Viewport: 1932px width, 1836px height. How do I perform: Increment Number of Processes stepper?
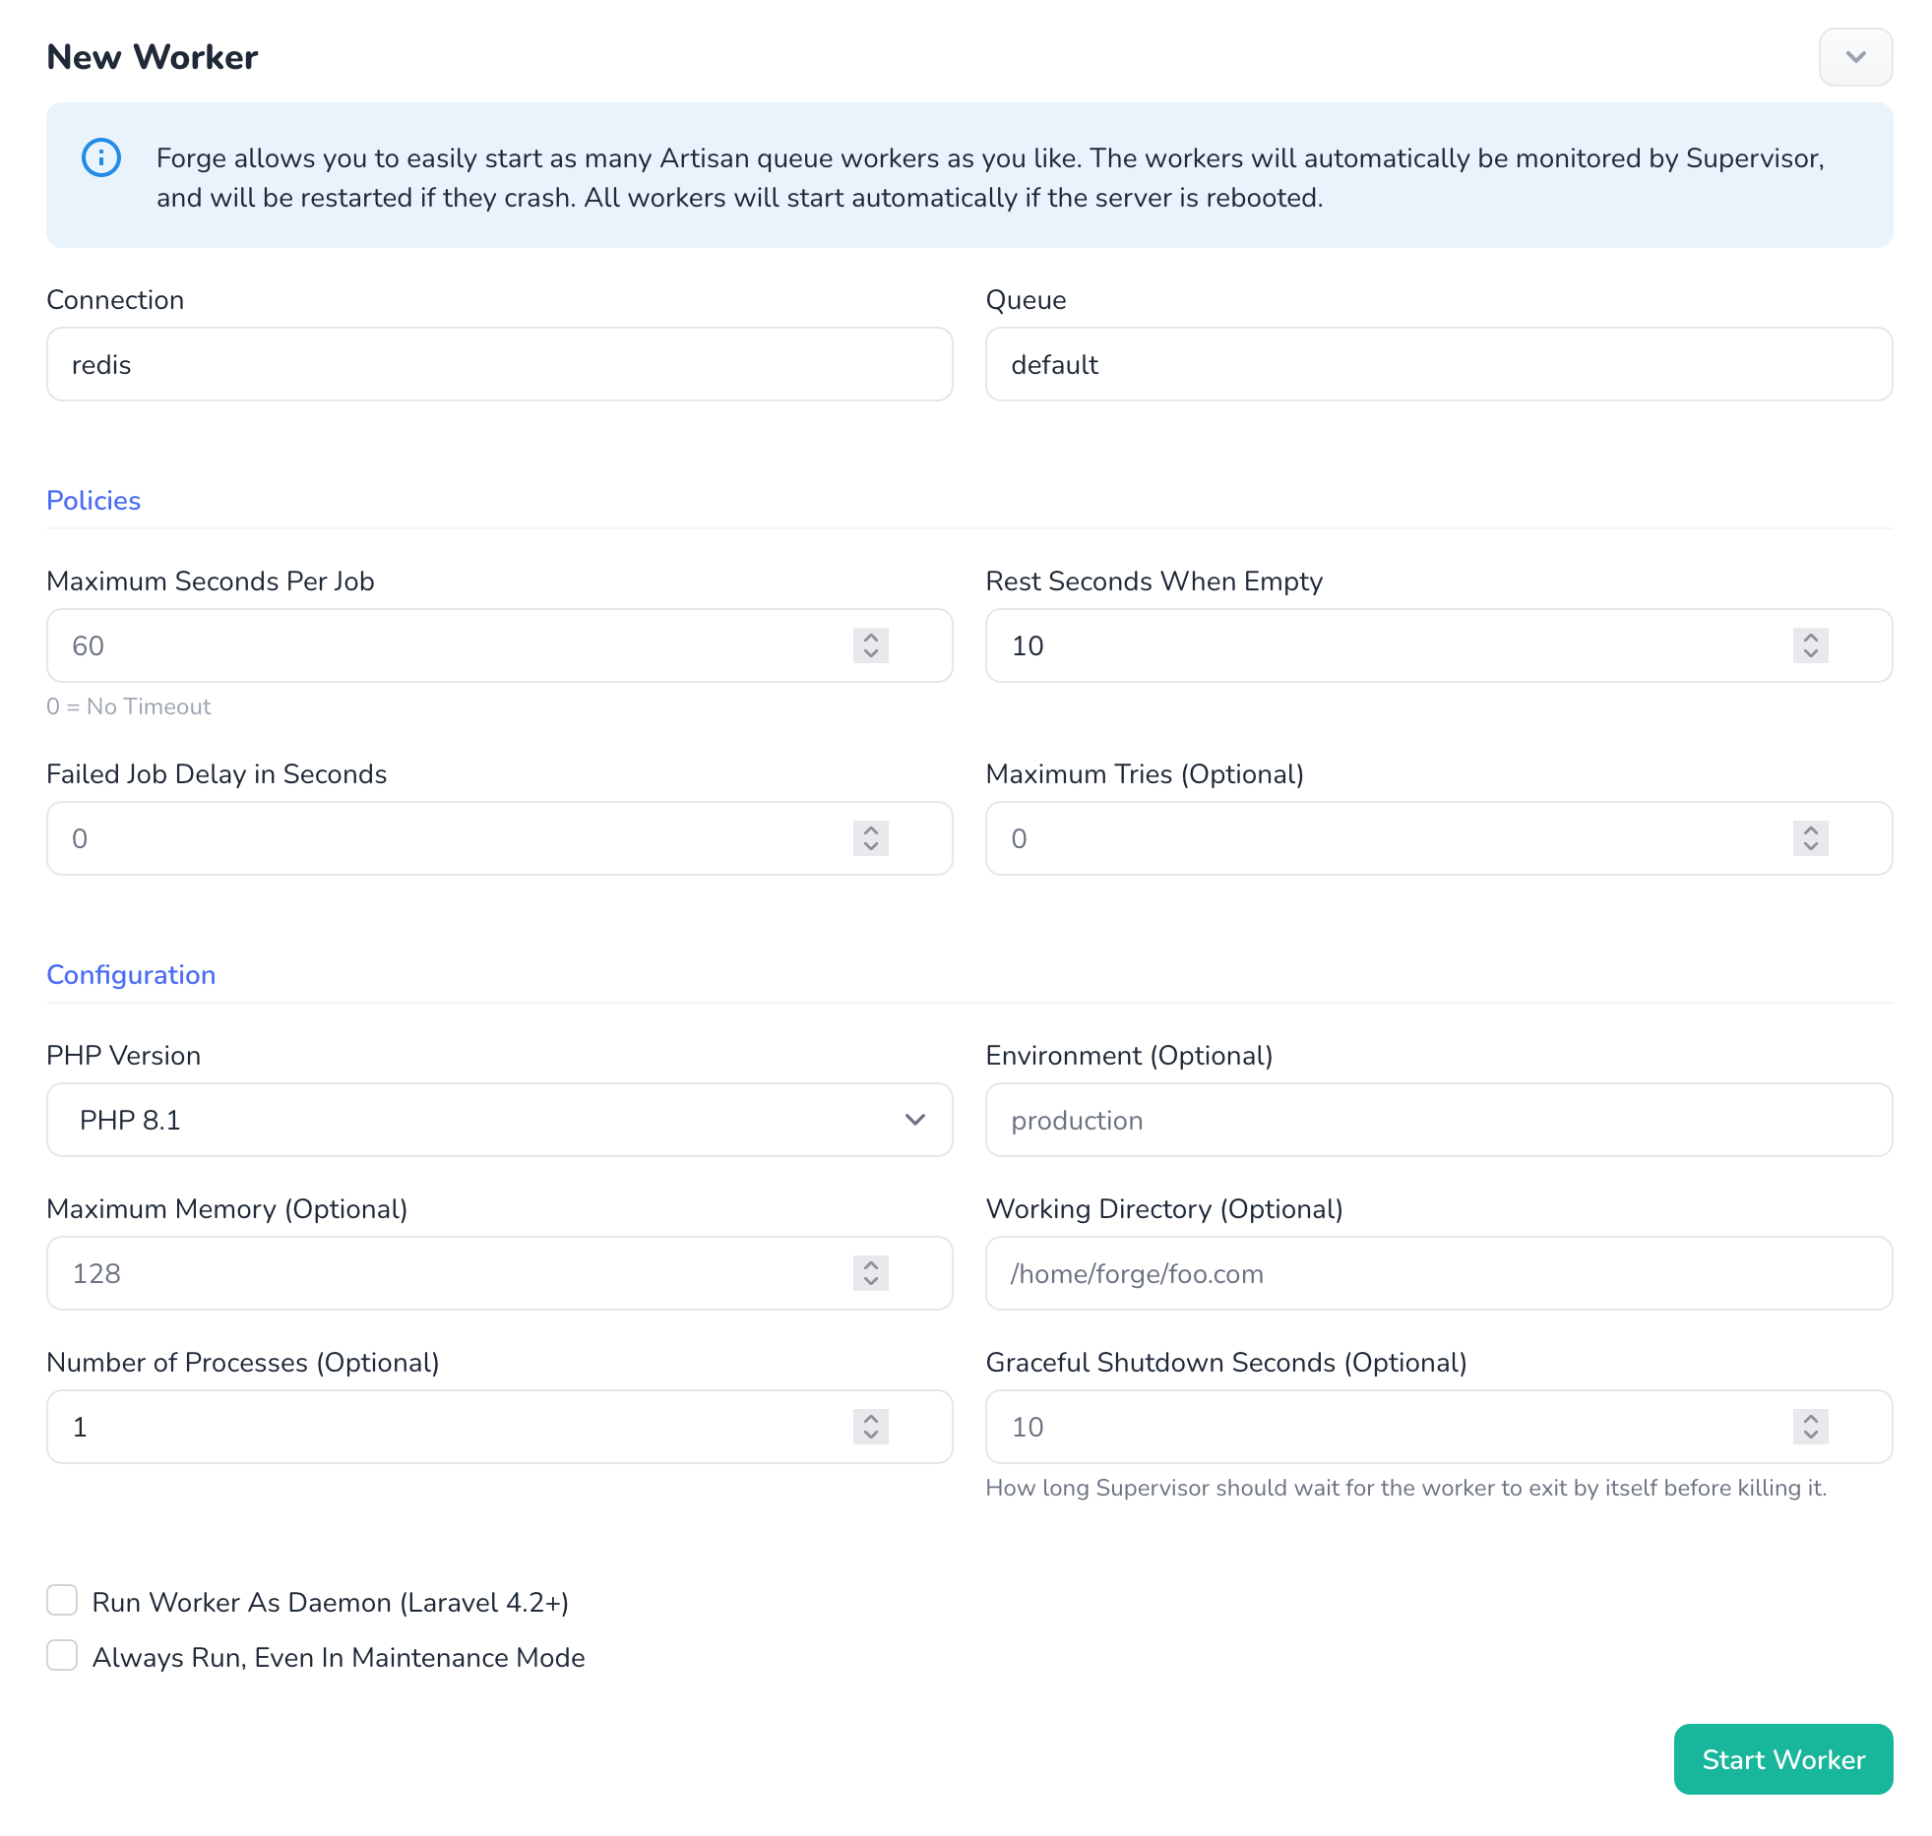tap(871, 1417)
